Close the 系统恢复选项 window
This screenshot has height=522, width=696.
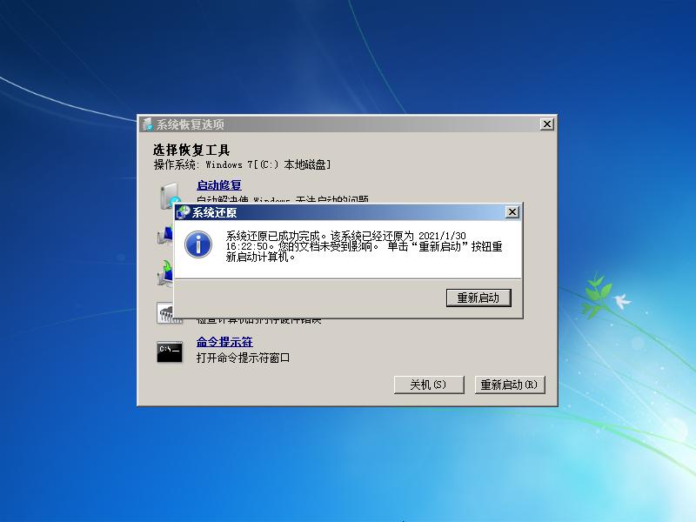pyautogui.click(x=547, y=124)
